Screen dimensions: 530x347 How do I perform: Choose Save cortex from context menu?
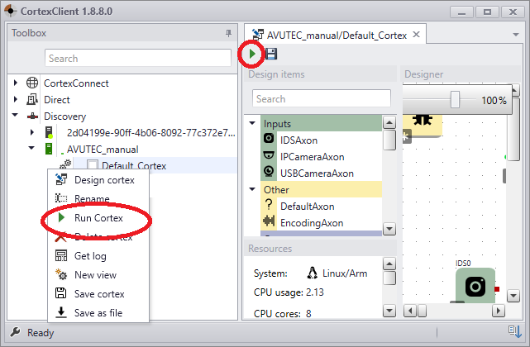click(98, 294)
